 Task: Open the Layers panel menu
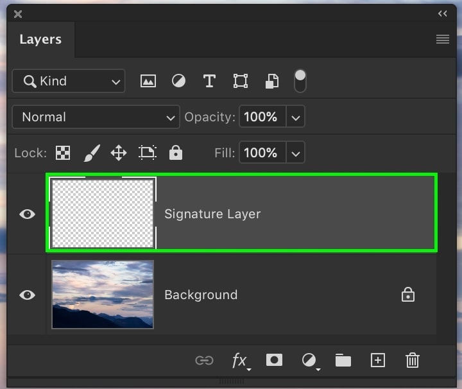click(x=443, y=39)
